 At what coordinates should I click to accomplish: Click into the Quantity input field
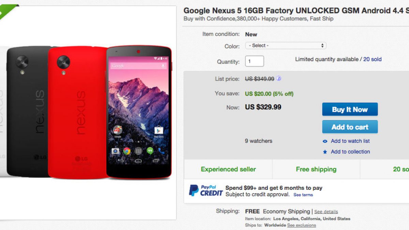point(254,61)
